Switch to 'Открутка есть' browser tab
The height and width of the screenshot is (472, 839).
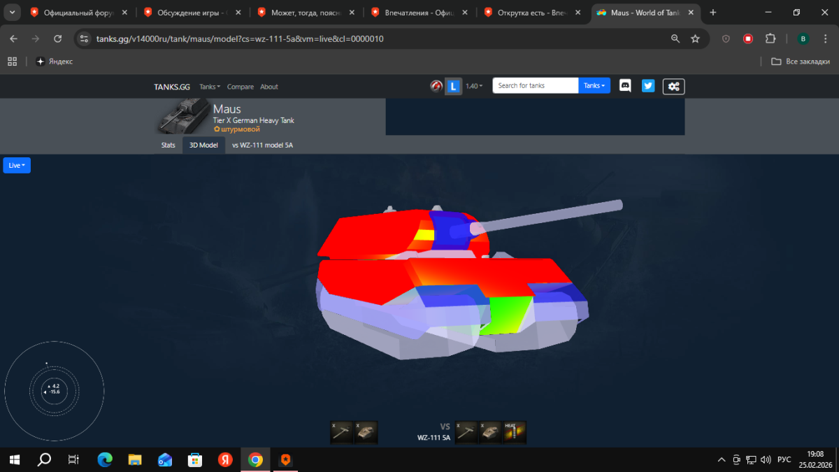(533, 13)
